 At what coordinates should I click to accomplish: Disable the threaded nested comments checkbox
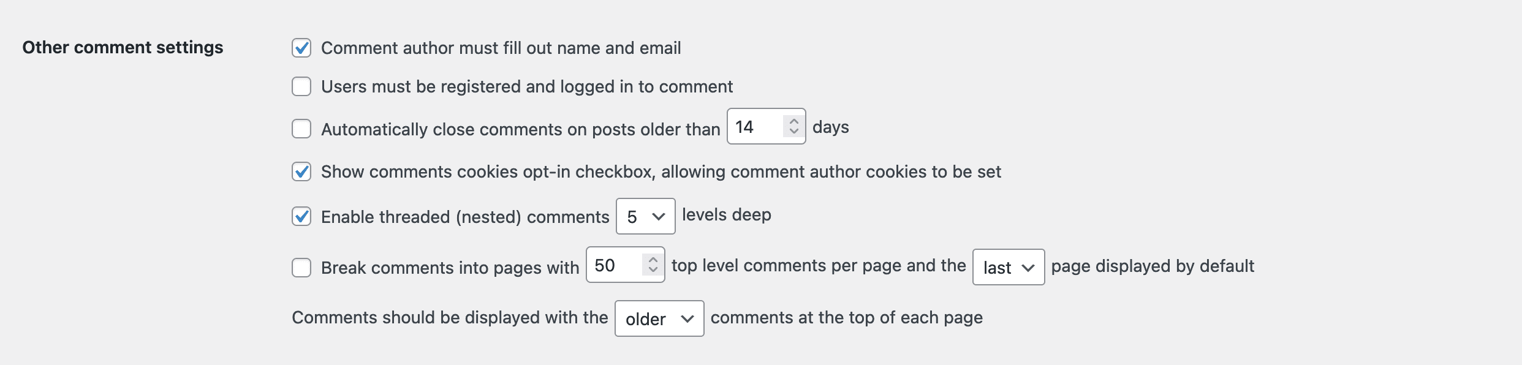[x=301, y=216]
